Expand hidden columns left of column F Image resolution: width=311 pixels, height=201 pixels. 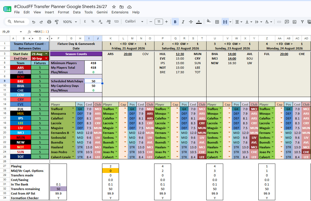tap(52, 38)
